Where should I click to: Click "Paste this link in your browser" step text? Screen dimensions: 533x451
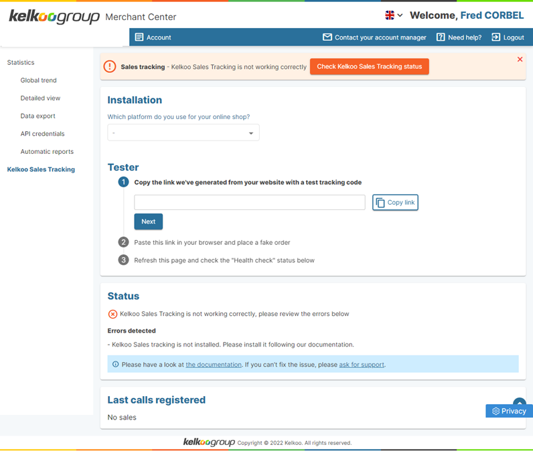pyautogui.click(x=212, y=242)
